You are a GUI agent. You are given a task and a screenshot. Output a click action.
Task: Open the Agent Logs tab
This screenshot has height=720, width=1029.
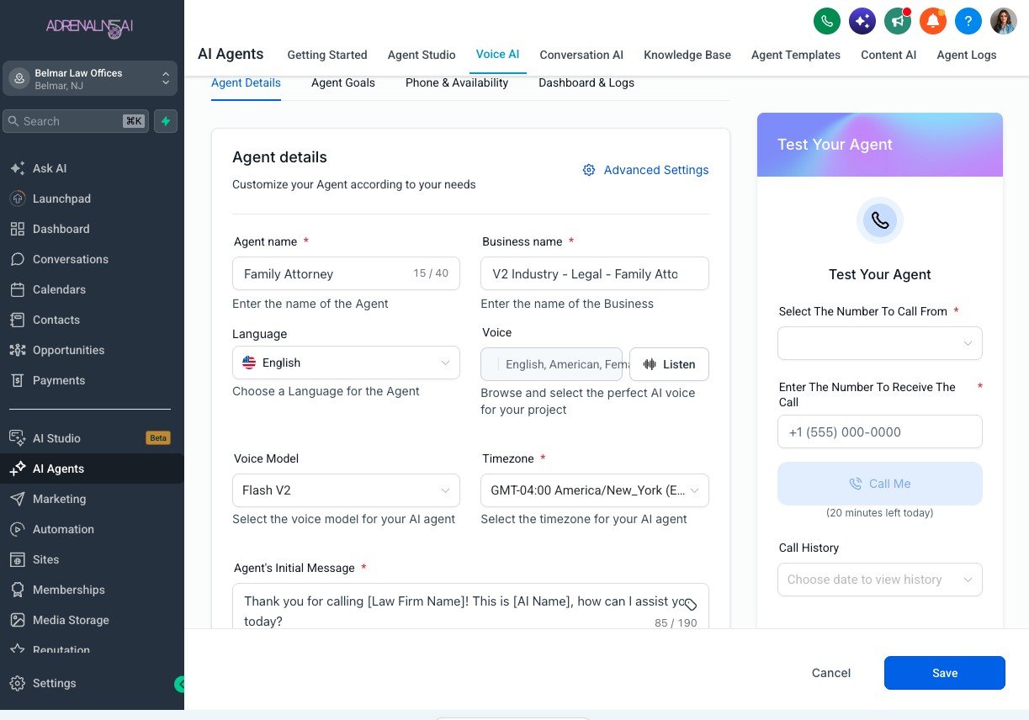tap(967, 55)
